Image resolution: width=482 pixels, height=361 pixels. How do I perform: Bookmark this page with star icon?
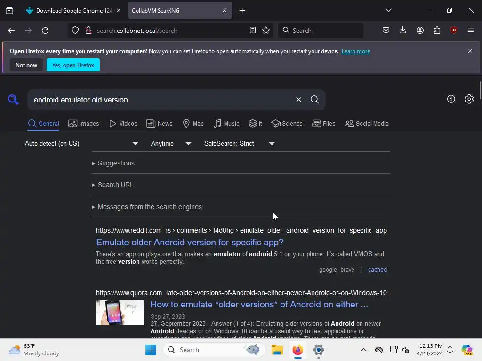coord(266,30)
